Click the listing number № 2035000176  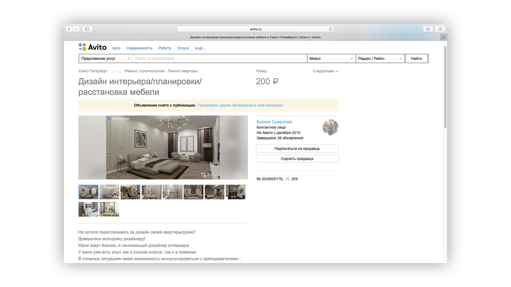(270, 179)
